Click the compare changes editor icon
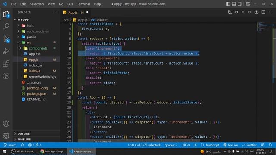Image resolution: width=276 pixels, height=155 pixels. coord(229,12)
